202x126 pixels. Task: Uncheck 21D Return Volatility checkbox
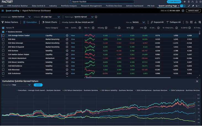pyautogui.click(x=3, y=62)
